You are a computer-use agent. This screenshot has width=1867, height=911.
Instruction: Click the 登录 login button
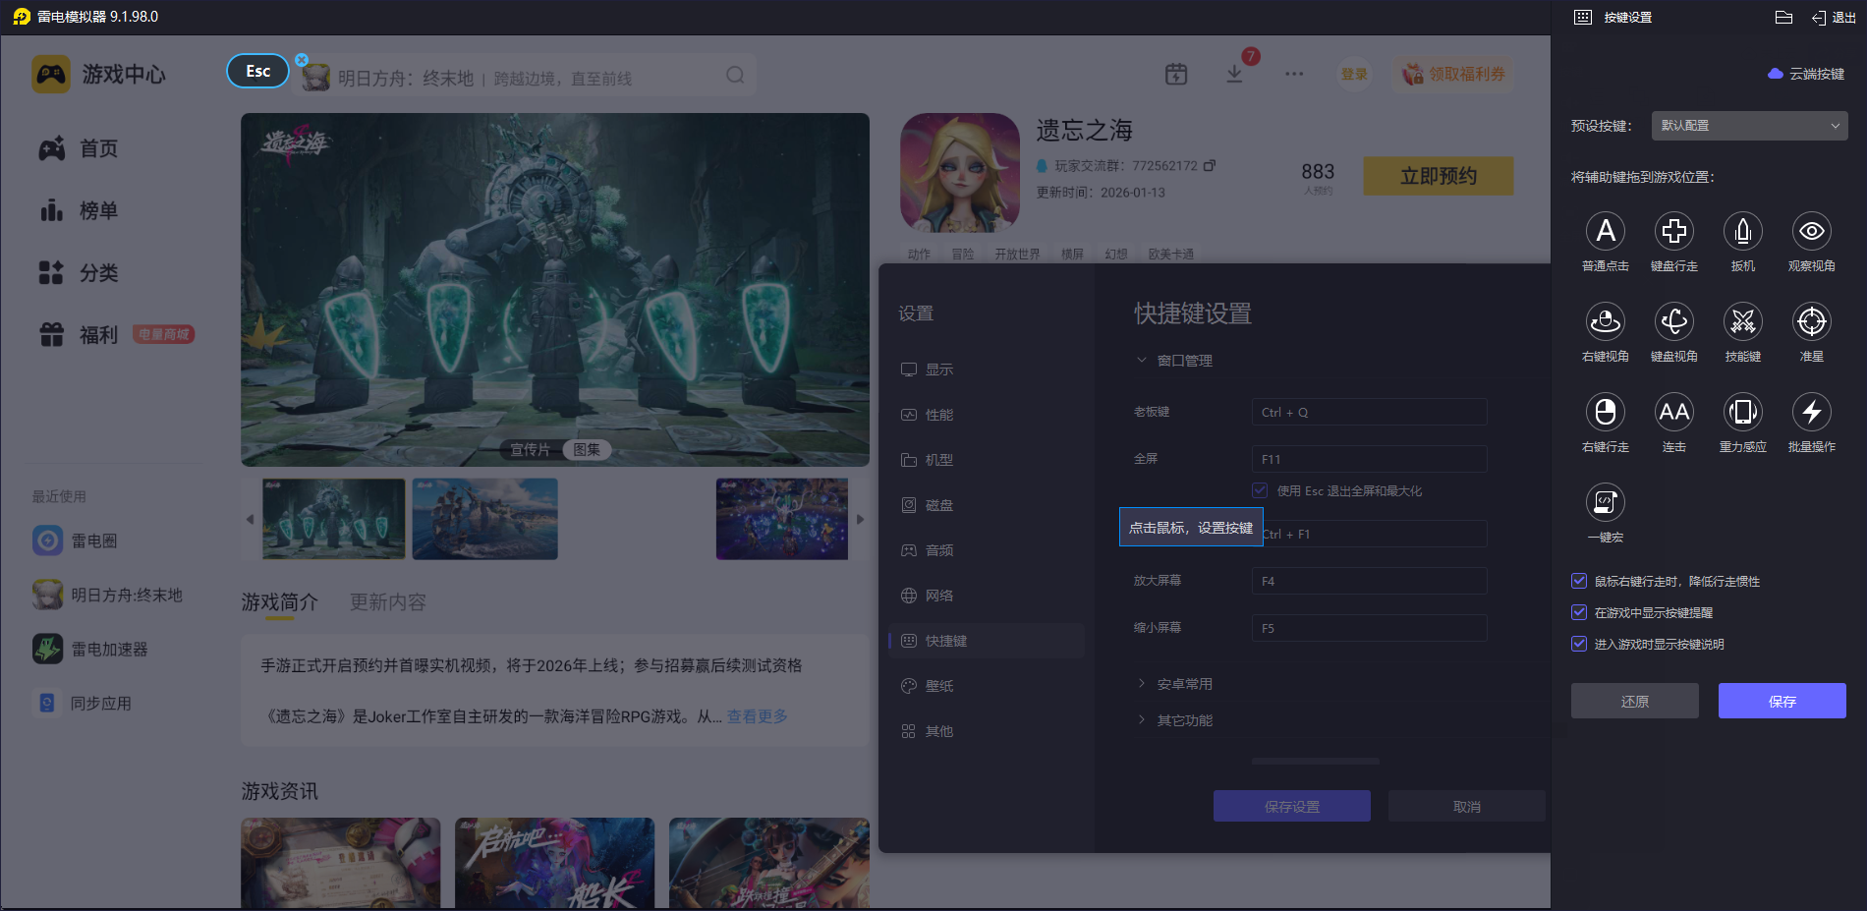pos(1354,74)
